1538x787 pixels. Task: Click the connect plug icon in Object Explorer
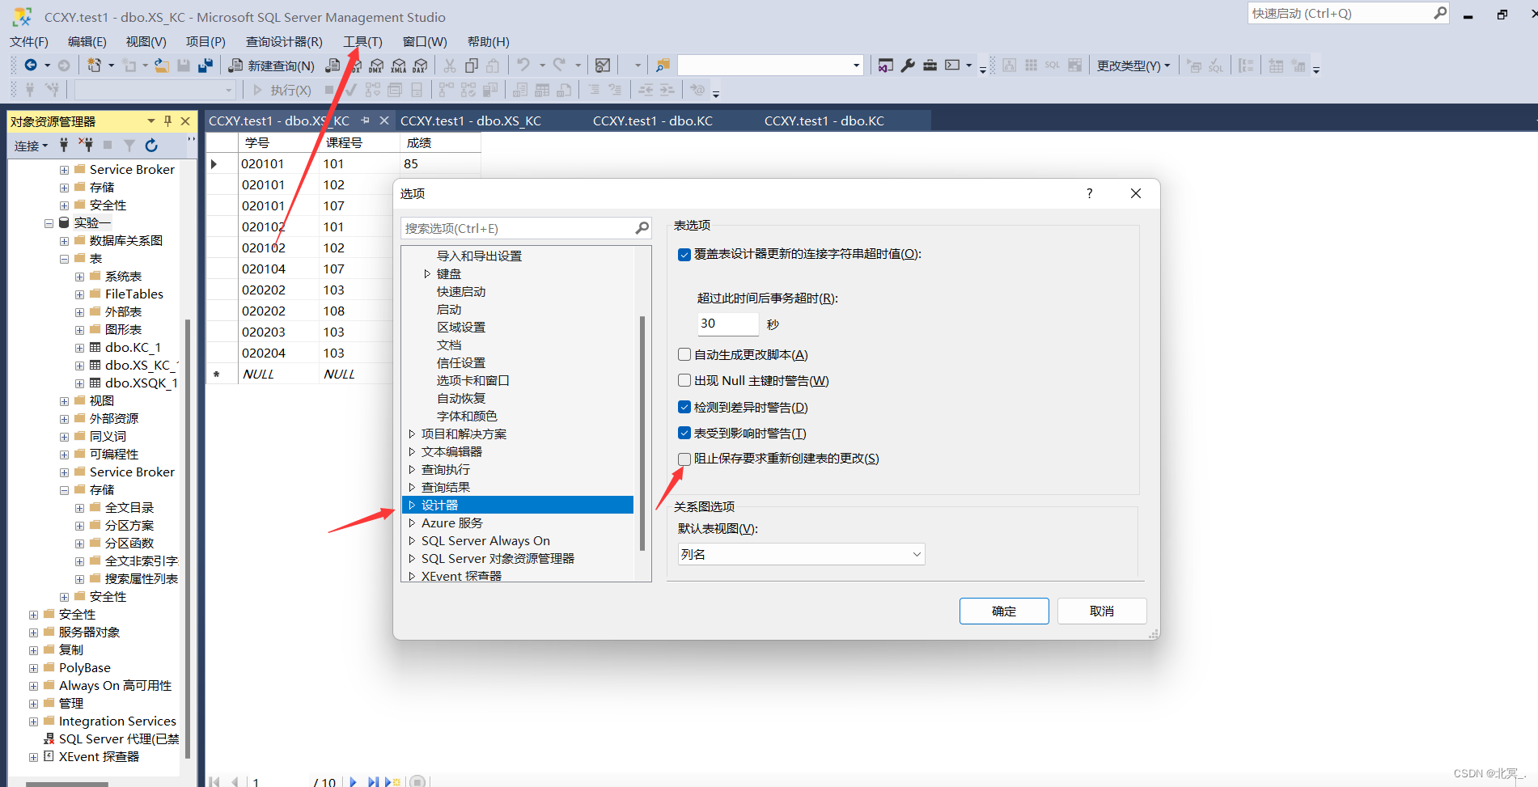tap(64, 146)
